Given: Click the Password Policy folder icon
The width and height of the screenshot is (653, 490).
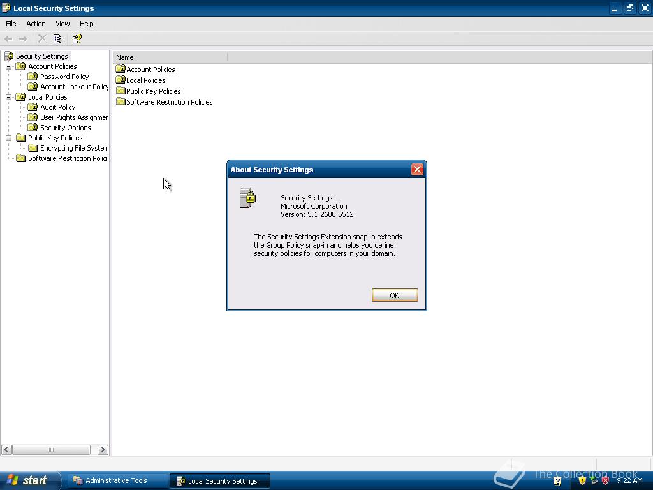Looking at the screenshot, I should point(33,77).
